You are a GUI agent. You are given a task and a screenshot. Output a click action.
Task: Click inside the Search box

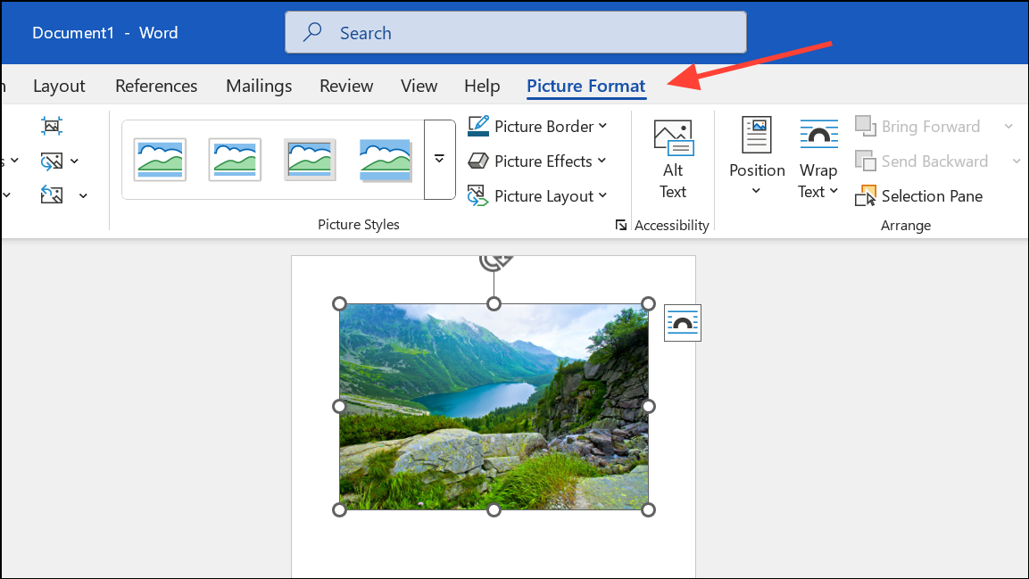click(x=516, y=31)
